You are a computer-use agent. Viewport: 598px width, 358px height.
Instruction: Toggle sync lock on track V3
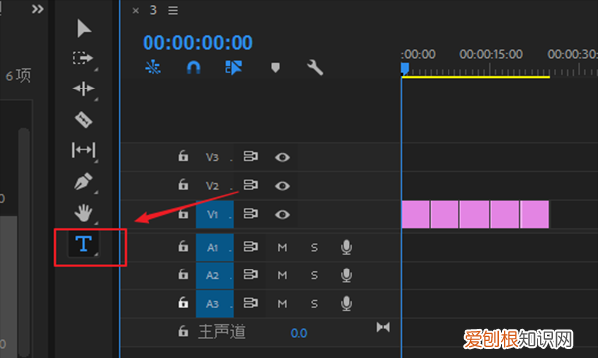251,156
